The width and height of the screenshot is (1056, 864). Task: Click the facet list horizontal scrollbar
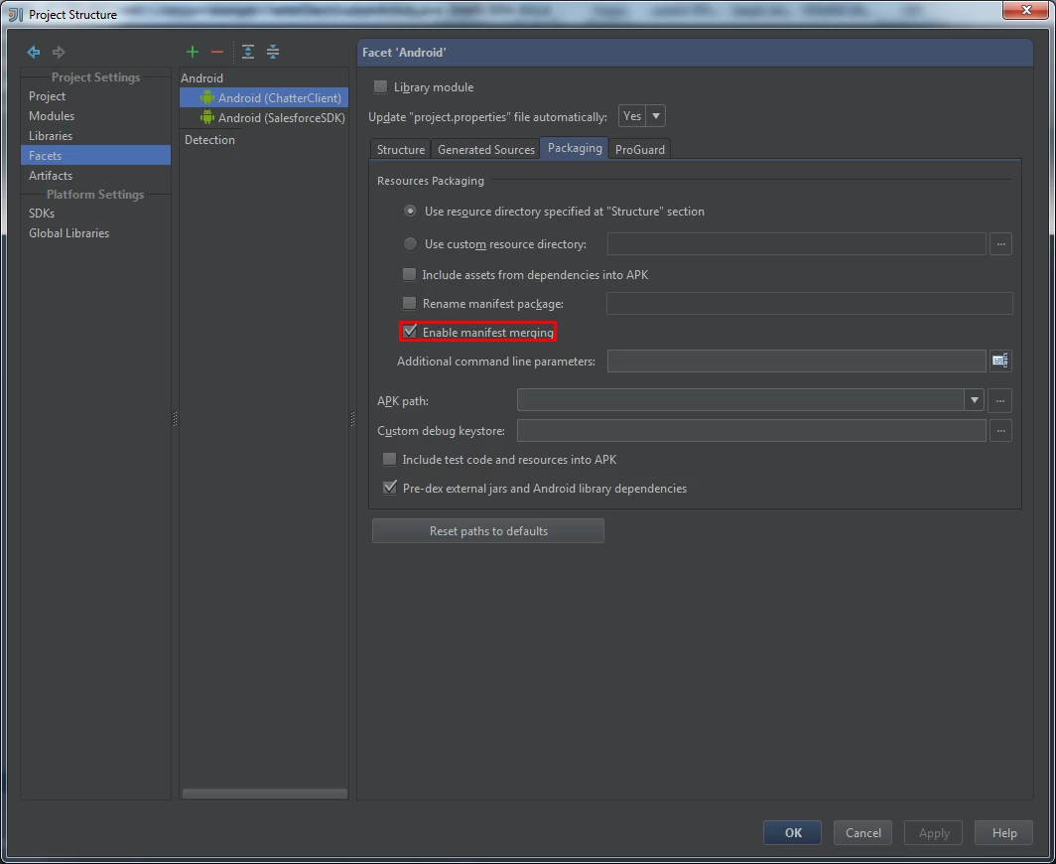tap(265, 793)
